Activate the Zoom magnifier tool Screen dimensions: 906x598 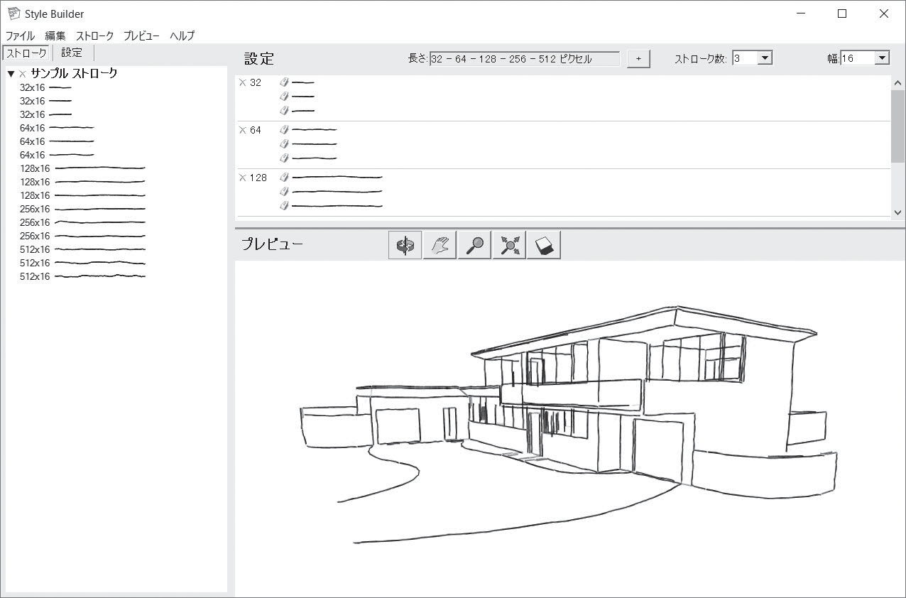474,246
